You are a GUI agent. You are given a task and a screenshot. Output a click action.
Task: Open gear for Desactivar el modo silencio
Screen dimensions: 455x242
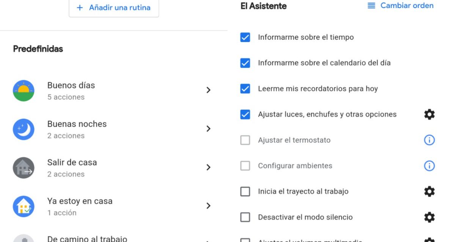pos(429,217)
